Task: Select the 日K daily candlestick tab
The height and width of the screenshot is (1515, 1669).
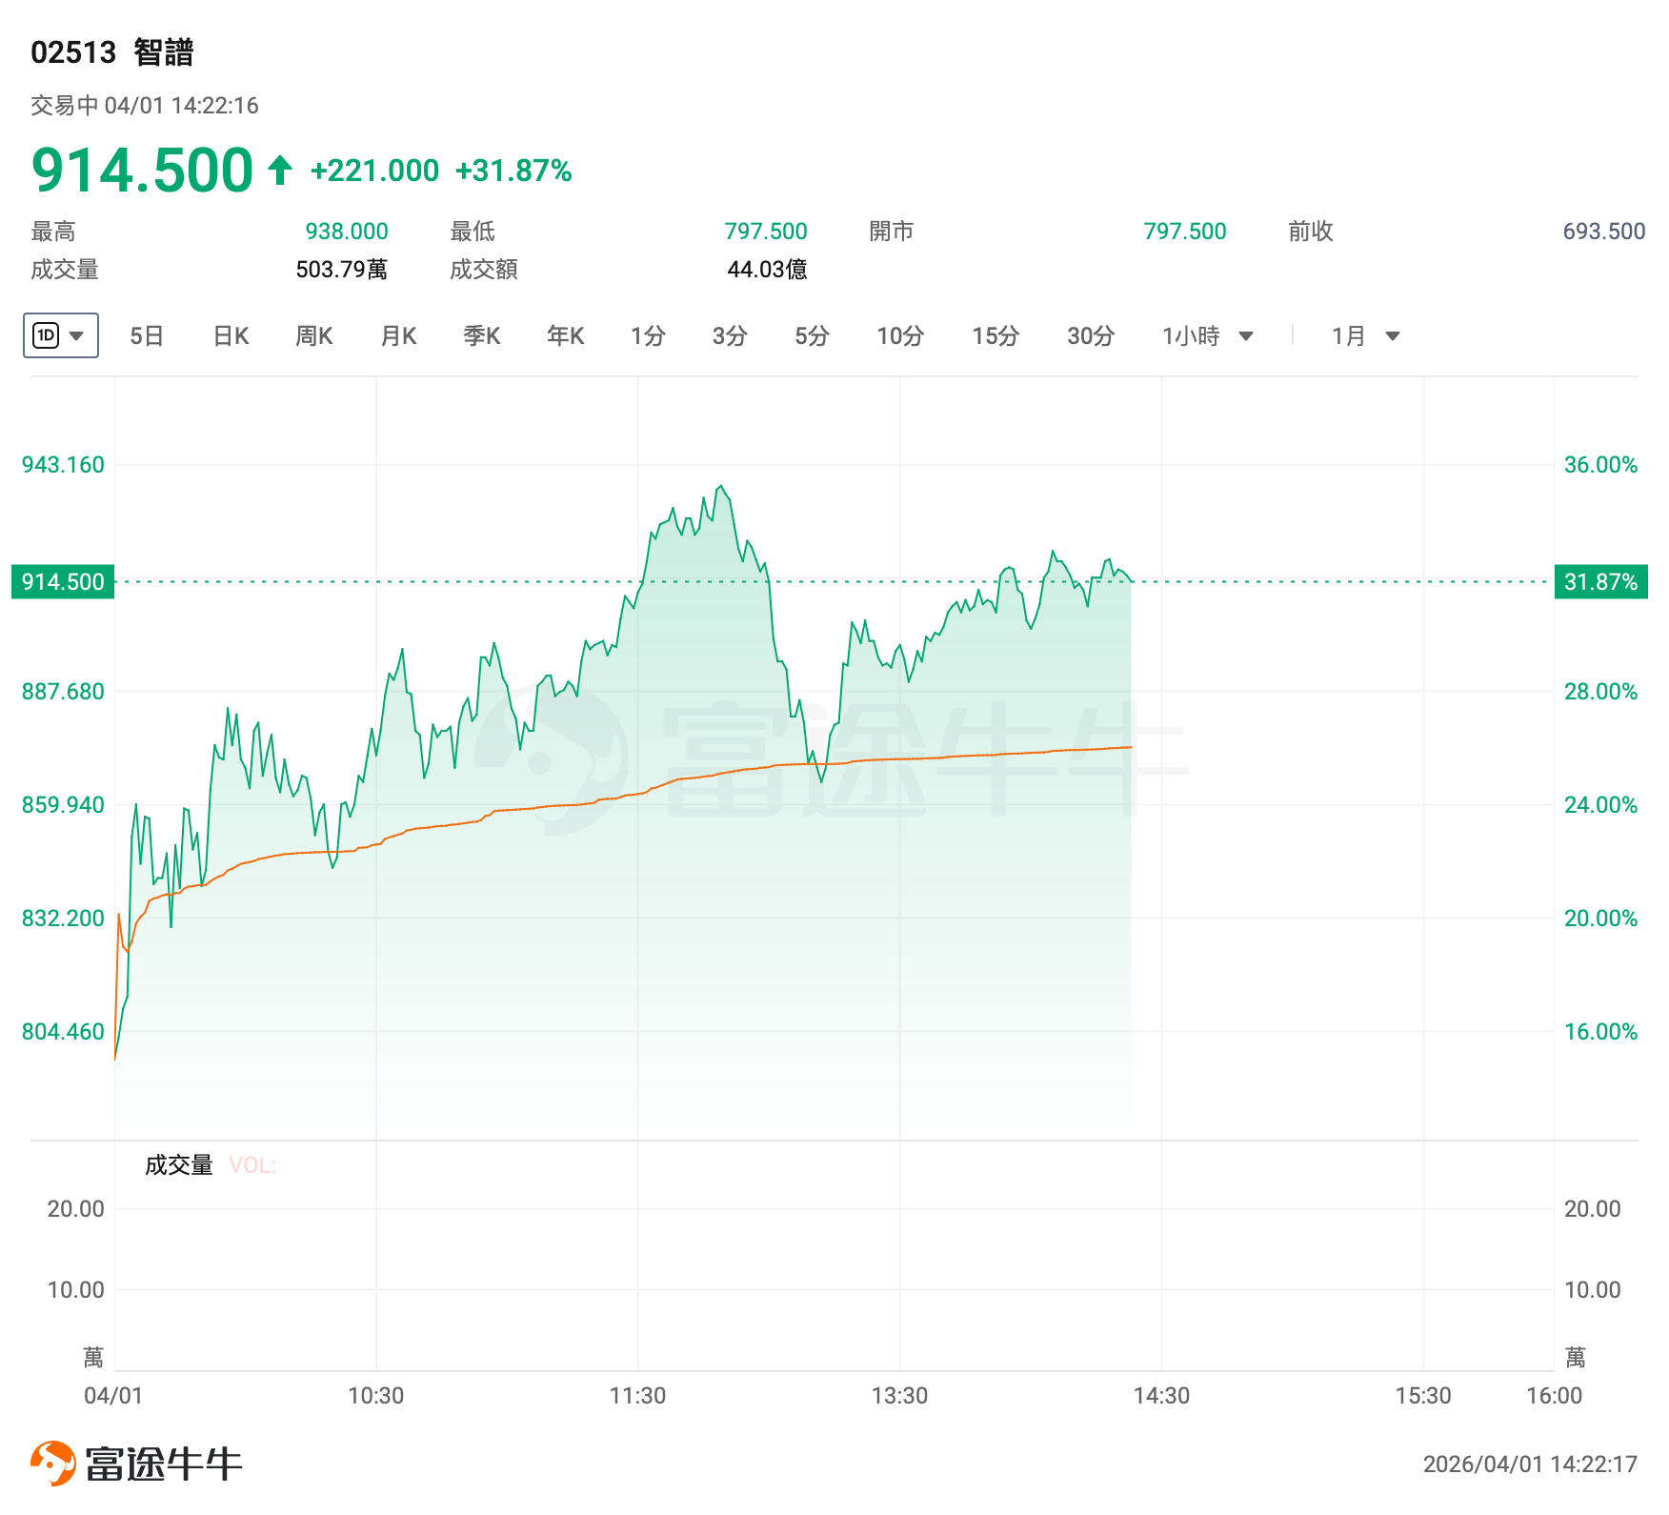Action: click(x=231, y=336)
